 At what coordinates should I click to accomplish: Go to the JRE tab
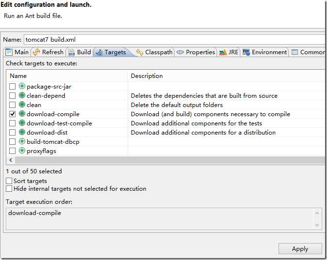[229, 52]
